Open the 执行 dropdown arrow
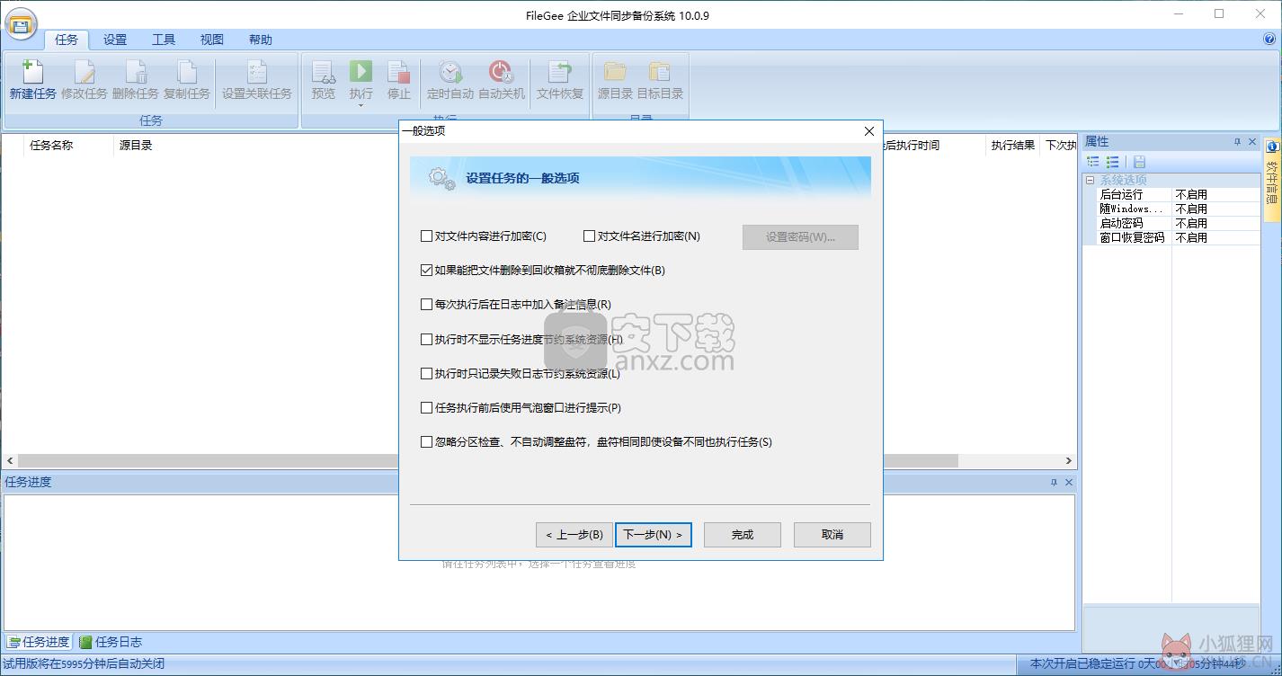The height and width of the screenshot is (676, 1282). pyautogui.click(x=361, y=106)
